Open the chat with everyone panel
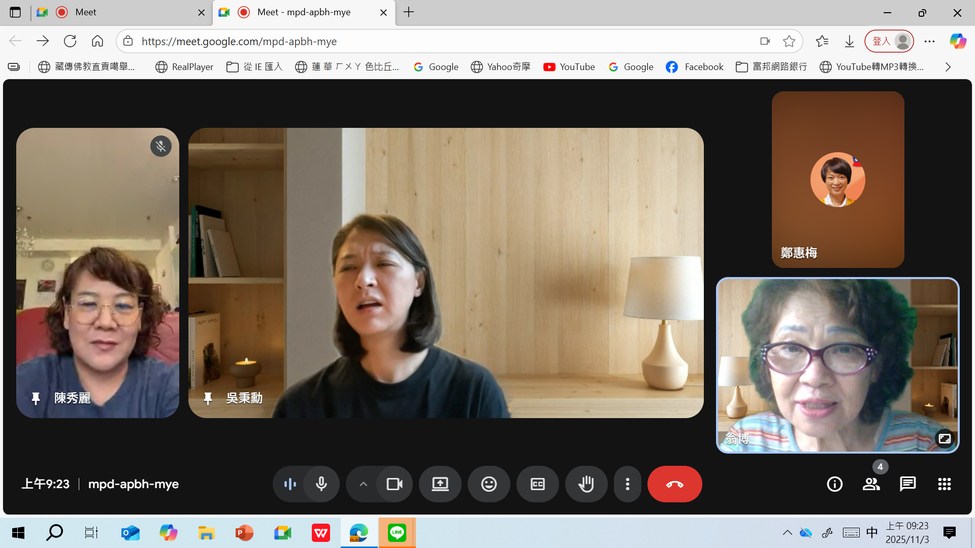The height and width of the screenshot is (548, 975). 907,484
